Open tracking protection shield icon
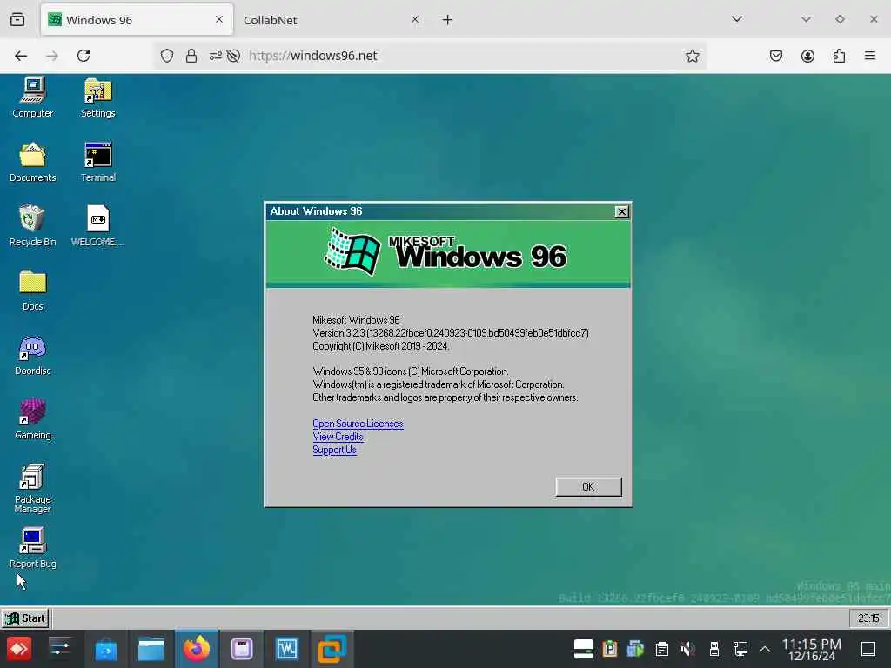The image size is (891, 668). coord(166,56)
